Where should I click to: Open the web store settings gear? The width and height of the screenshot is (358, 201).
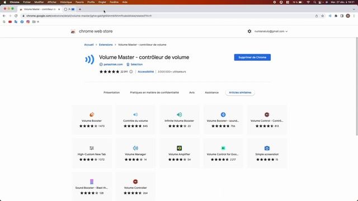[249, 31]
